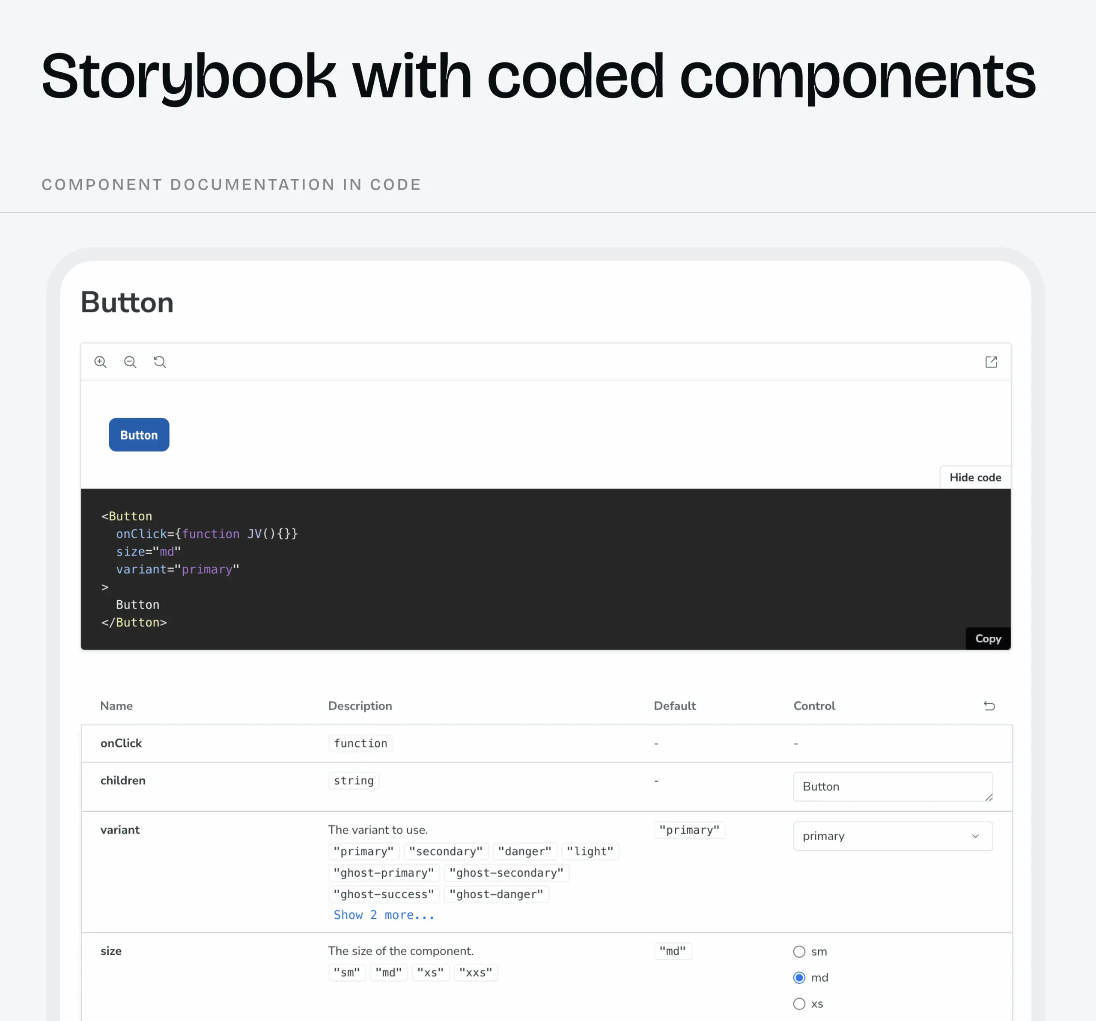Click Component Documentation in Code subtitle

(x=232, y=184)
